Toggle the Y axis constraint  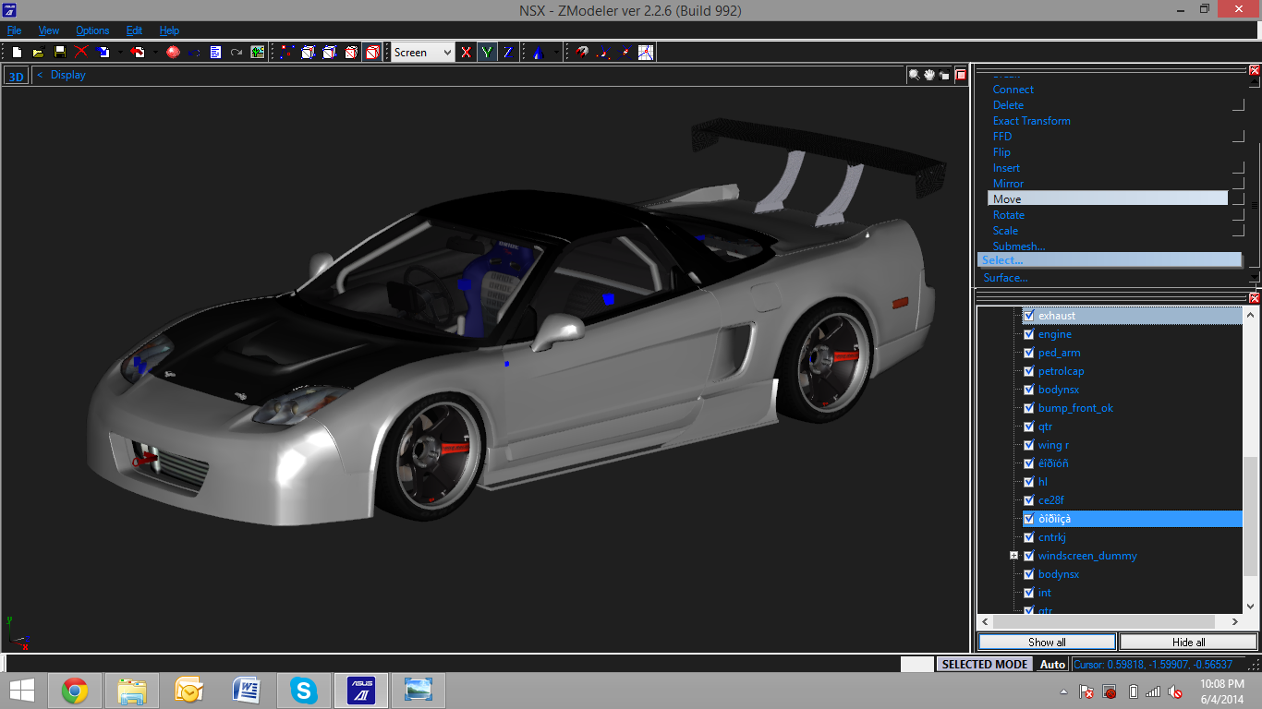487,53
